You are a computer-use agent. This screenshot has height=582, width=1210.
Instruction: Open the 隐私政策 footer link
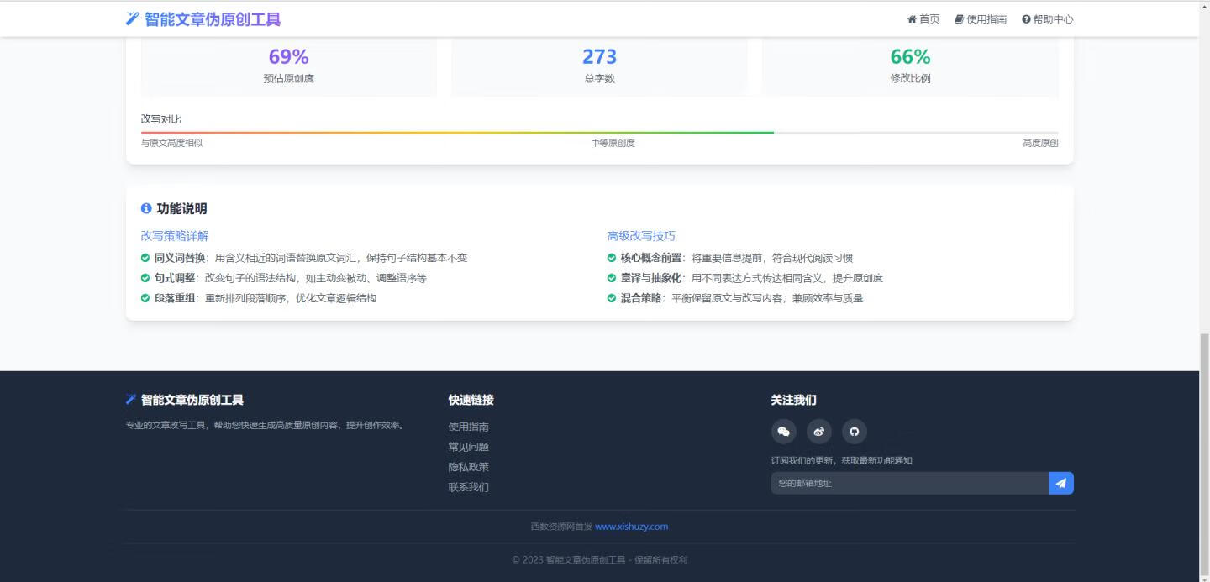[467, 466]
